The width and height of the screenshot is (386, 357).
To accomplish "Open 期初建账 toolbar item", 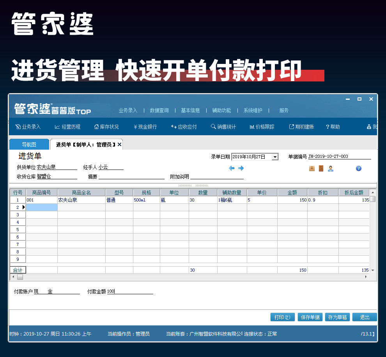I will click(301, 127).
